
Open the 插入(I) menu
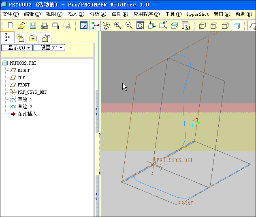pyautogui.click(x=76, y=14)
